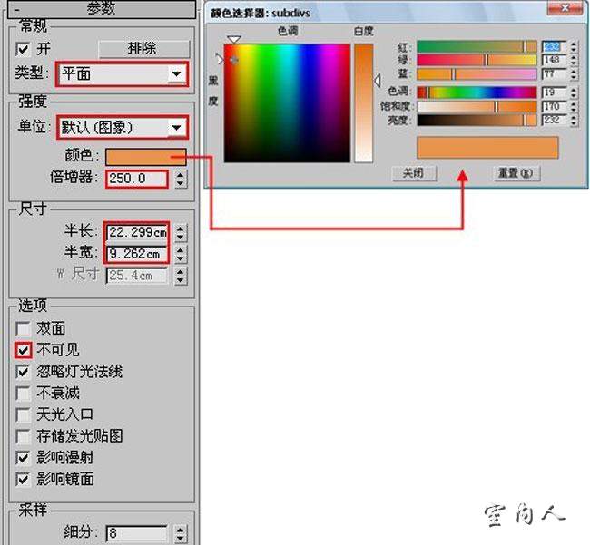The width and height of the screenshot is (590, 545).
Task: Click the 排除 button
Action: pos(143,49)
